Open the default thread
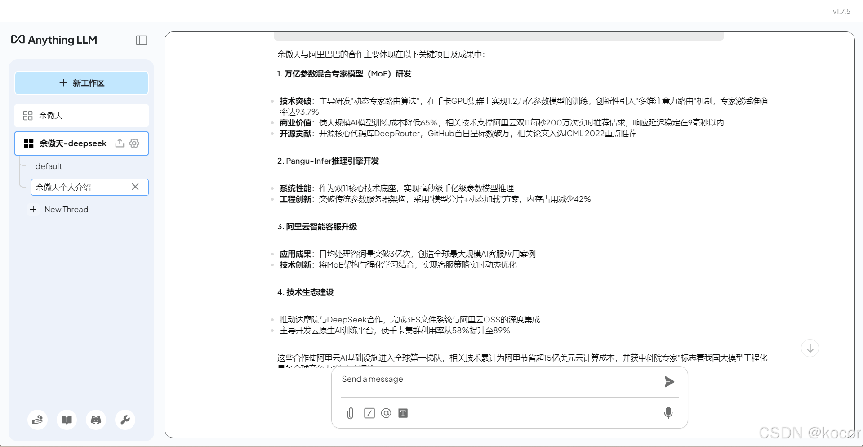 [x=49, y=166]
